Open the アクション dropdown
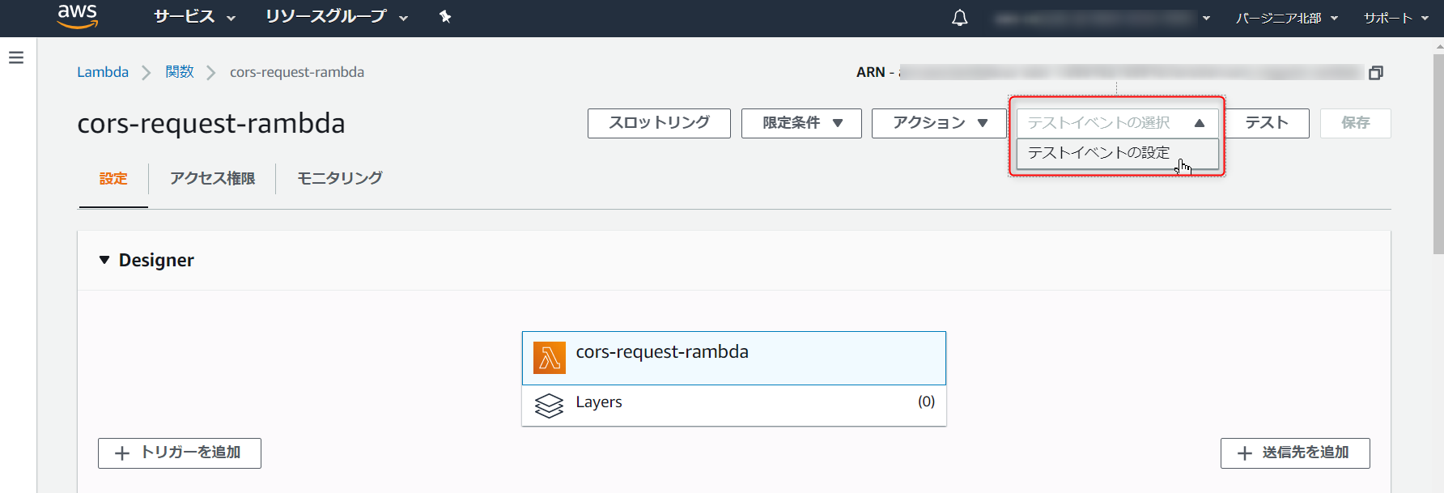This screenshot has height=493, width=1444. [x=939, y=123]
